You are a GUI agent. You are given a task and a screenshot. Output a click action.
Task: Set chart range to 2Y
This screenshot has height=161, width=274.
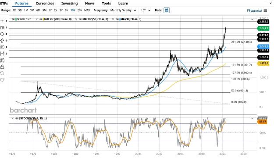coord(56,10)
